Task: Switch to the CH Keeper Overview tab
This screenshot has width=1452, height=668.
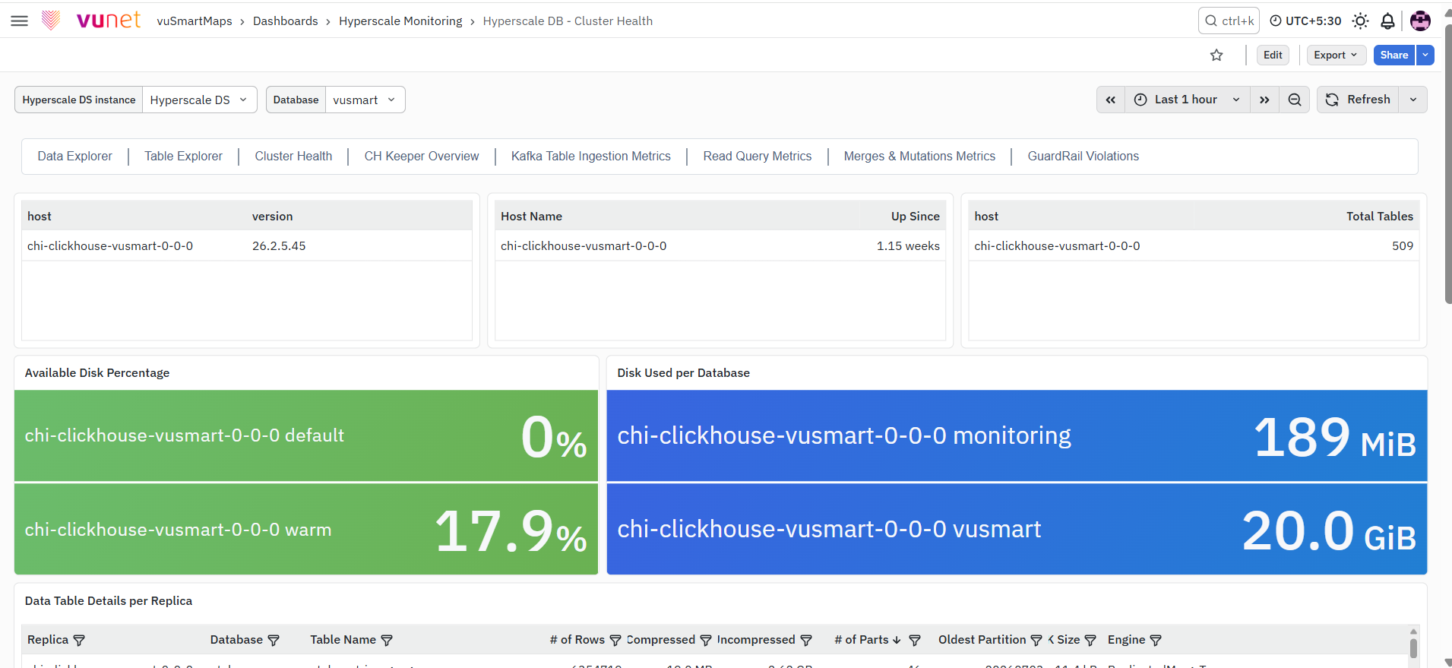Action: (x=422, y=156)
